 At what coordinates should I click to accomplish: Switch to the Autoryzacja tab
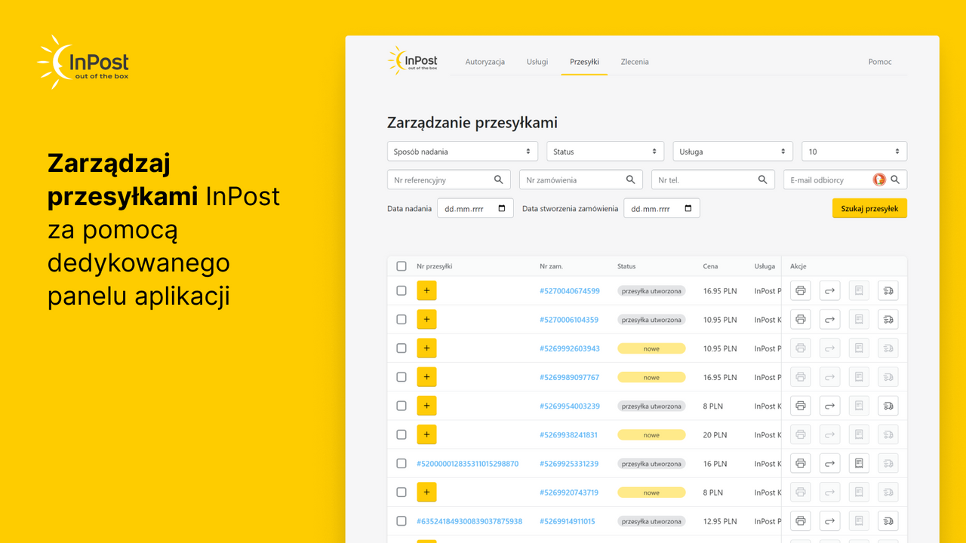485,62
